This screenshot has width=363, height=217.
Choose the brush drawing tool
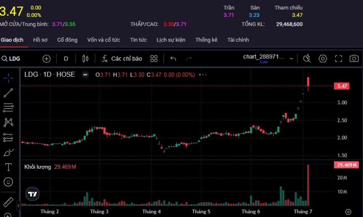pos(8,152)
